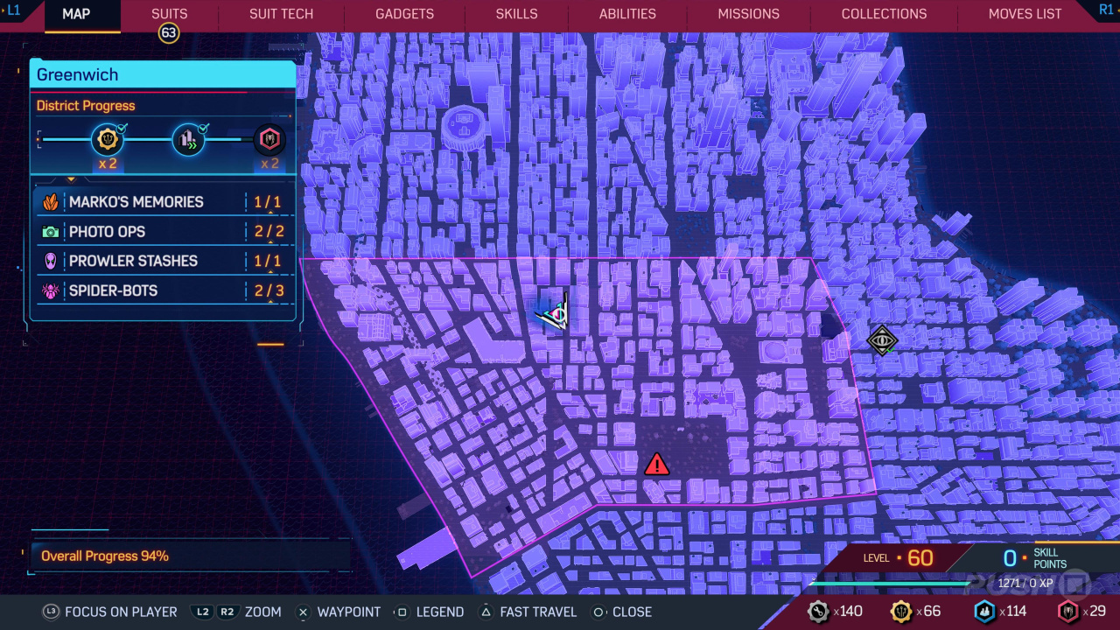Screen dimensions: 1120x630
Task: Click the District Progress label
Action: tap(86, 106)
